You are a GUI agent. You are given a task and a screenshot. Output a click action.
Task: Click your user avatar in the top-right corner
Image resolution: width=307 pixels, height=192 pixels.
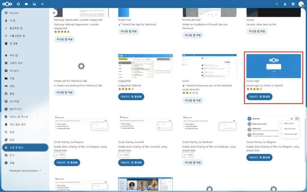click(301, 4)
